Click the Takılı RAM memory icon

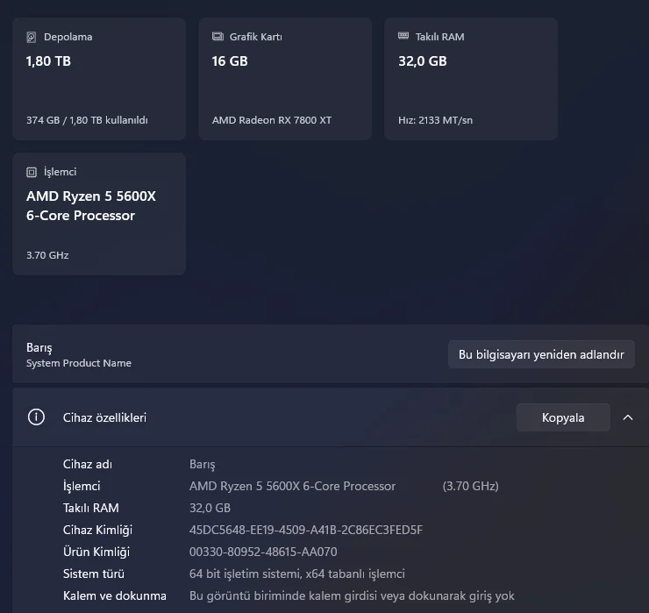coord(403,36)
